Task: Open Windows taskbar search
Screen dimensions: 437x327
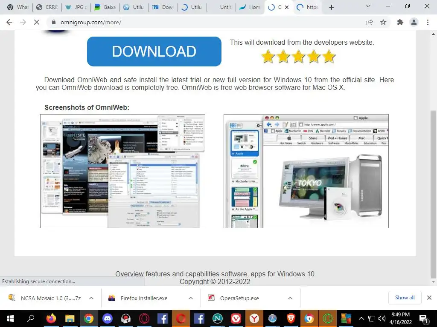Action: (x=30, y=318)
